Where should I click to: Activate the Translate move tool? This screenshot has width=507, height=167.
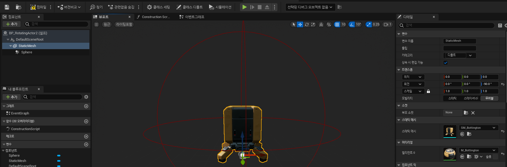click(300, 24)
